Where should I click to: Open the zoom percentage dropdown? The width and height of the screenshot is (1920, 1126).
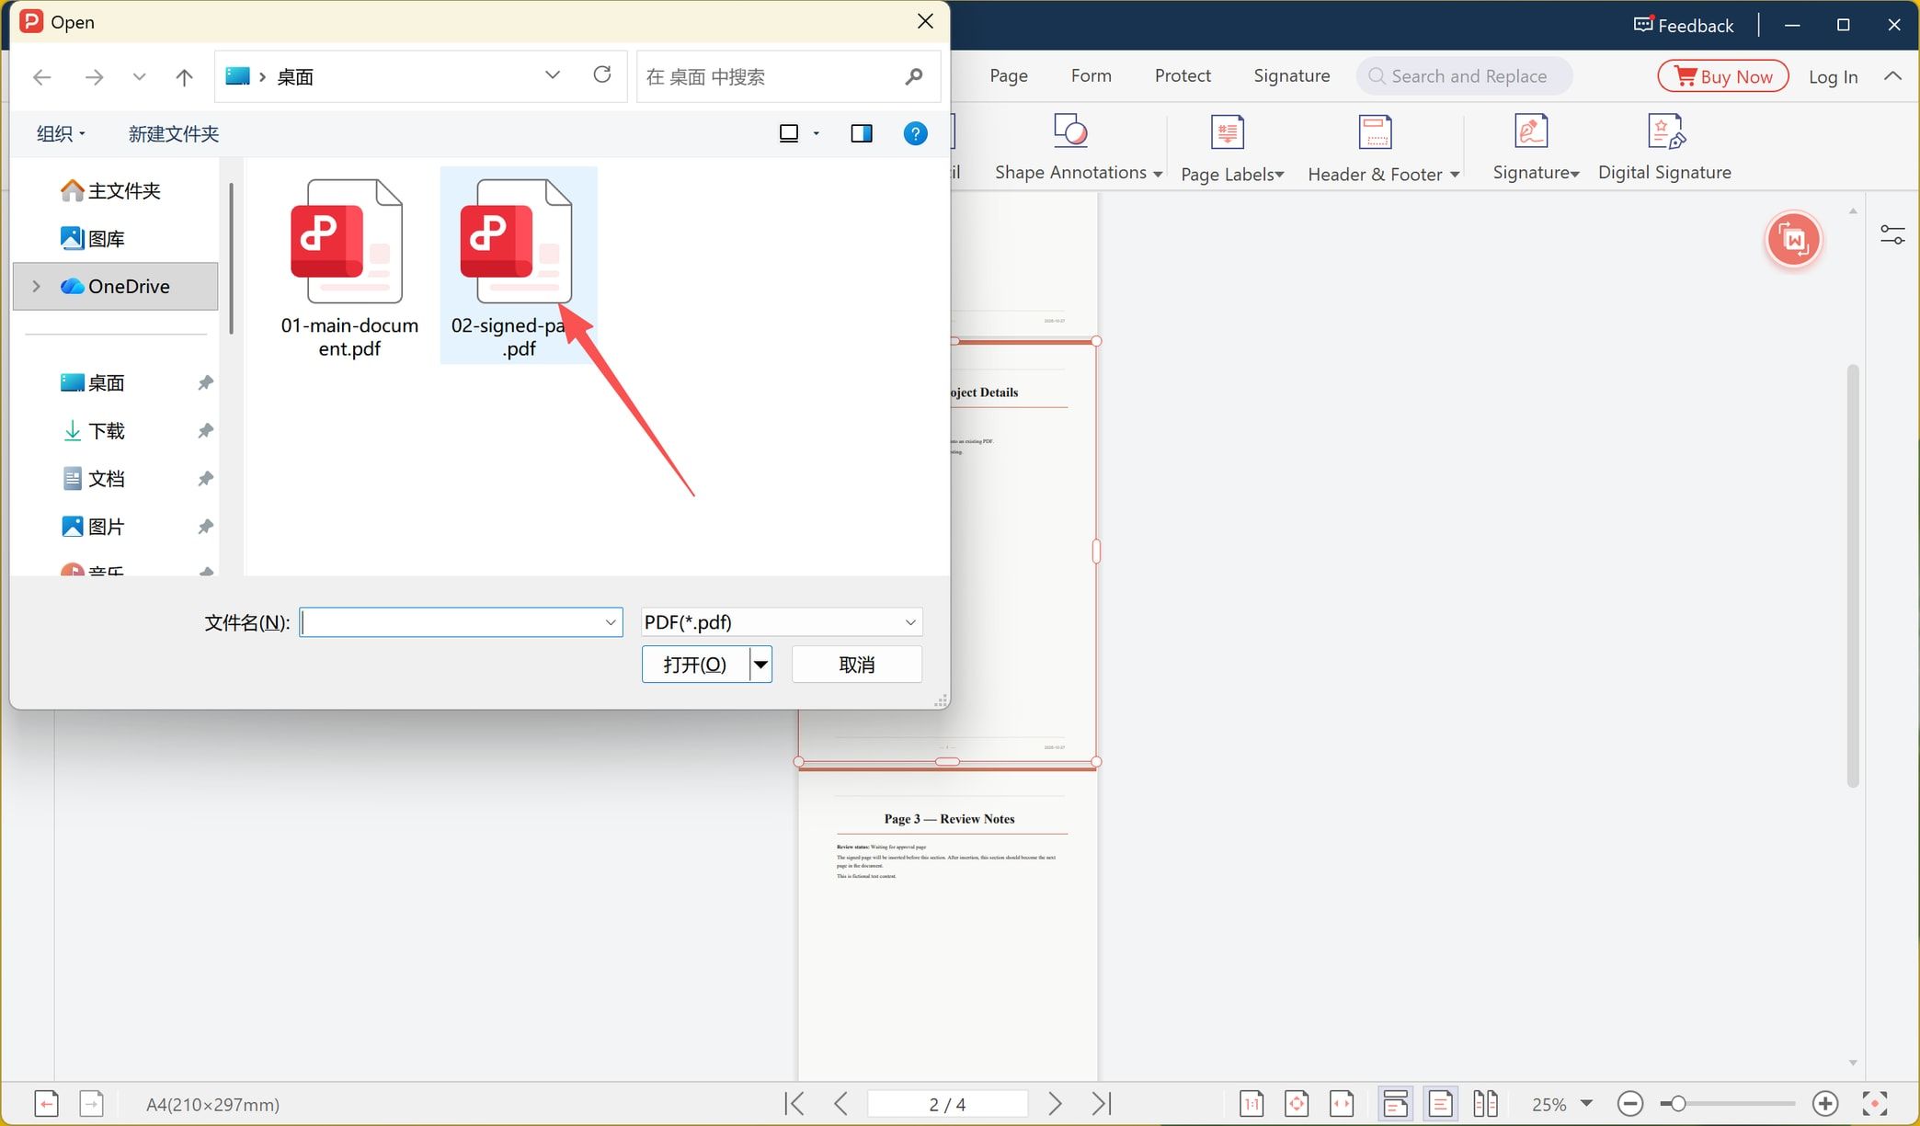1586,1103
